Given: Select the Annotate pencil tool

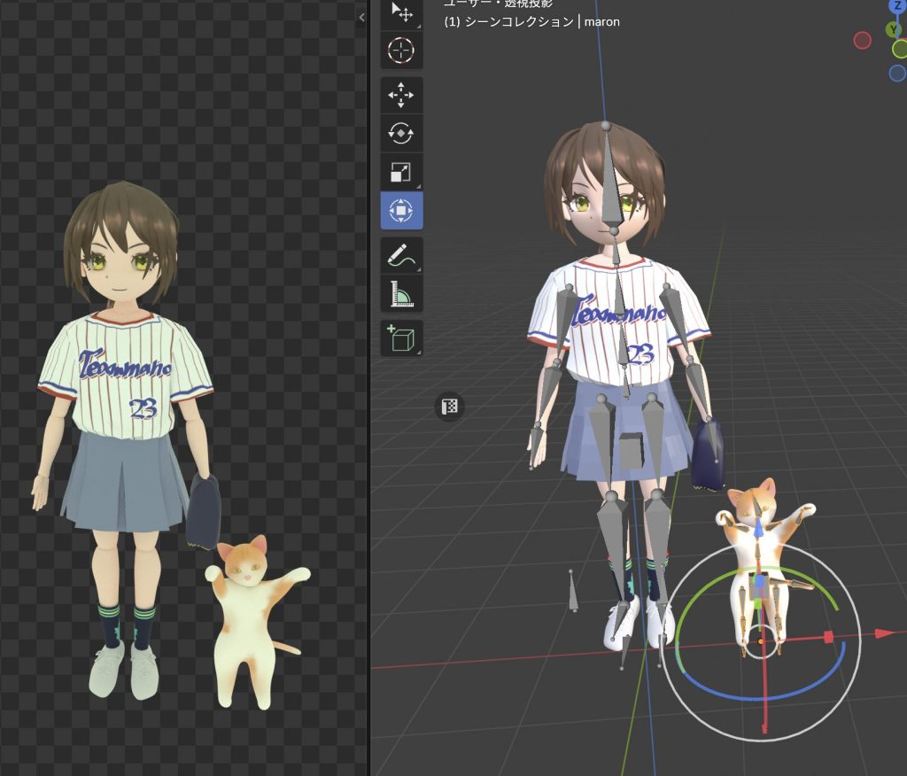Looking at the screenshot, I should click(x=401, y=255).
